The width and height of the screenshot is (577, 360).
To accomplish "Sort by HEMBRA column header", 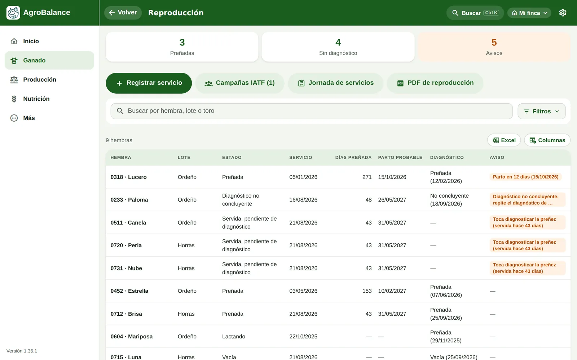I will click(x=121, y=158).
